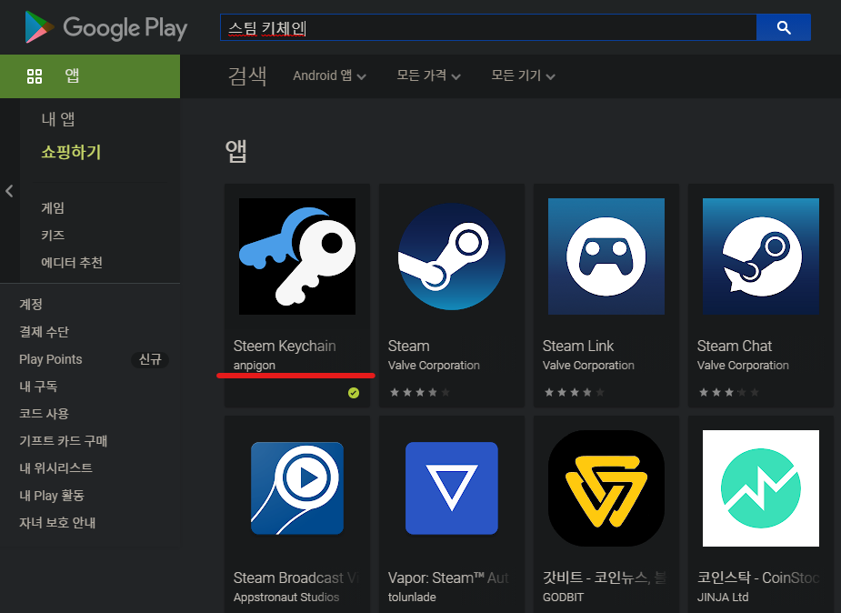Open developer tolunlade

(412, 598)
